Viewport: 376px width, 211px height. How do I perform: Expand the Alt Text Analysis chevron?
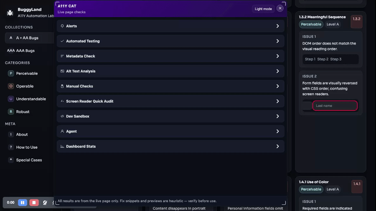(277, 71)
